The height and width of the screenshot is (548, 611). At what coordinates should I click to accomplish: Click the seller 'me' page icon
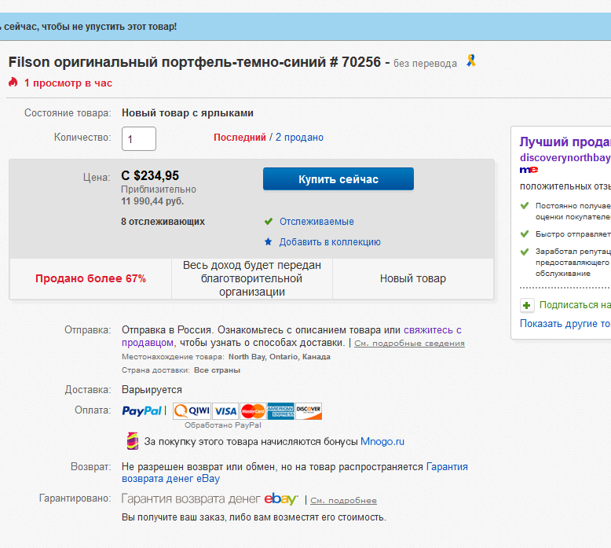tap(529, 170)
